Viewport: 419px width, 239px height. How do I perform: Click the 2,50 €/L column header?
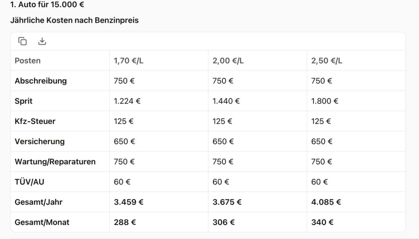pyautogui.click(x=327, y=61)
